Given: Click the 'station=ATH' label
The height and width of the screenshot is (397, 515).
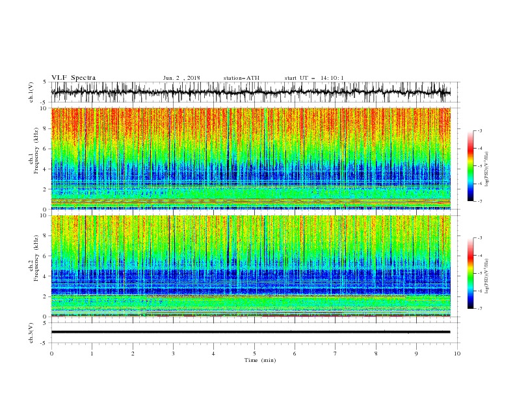Looking at the screenshot, I should (x=241, y=78).
